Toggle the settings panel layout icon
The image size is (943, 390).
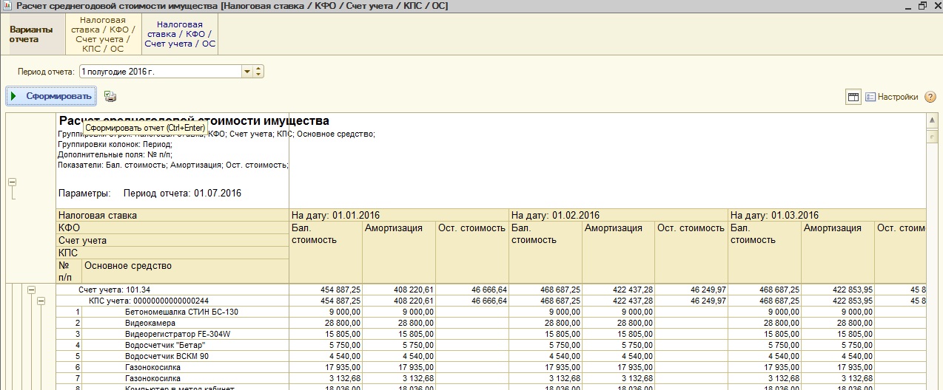point(853,97)
